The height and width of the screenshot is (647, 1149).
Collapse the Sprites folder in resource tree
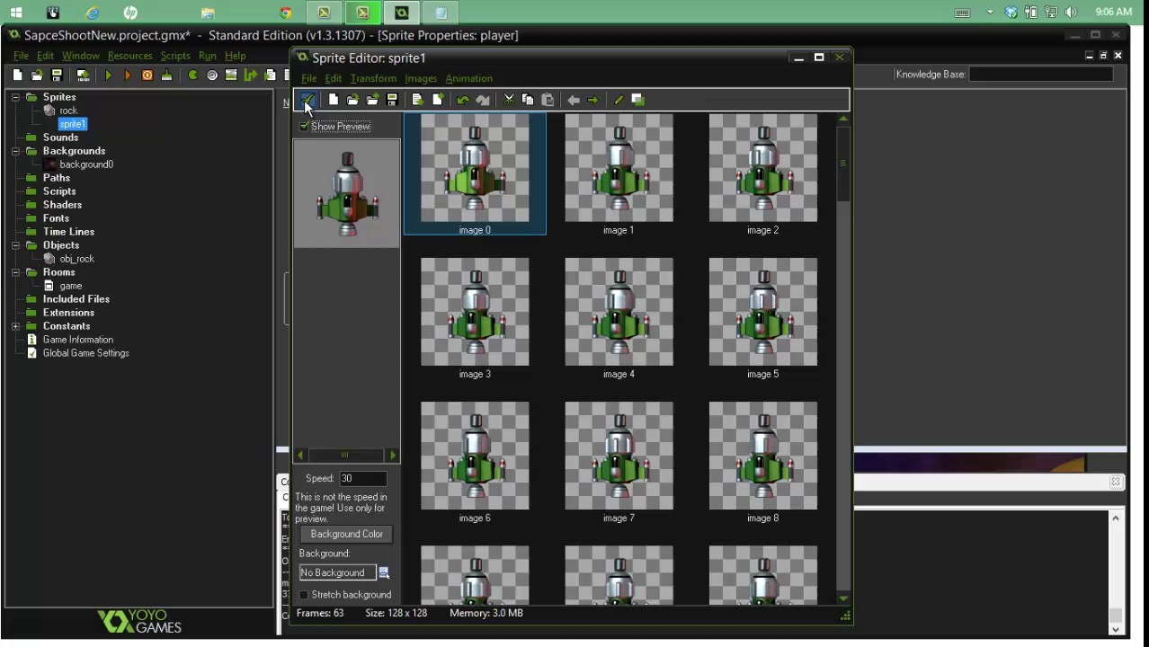coord(16,97)
